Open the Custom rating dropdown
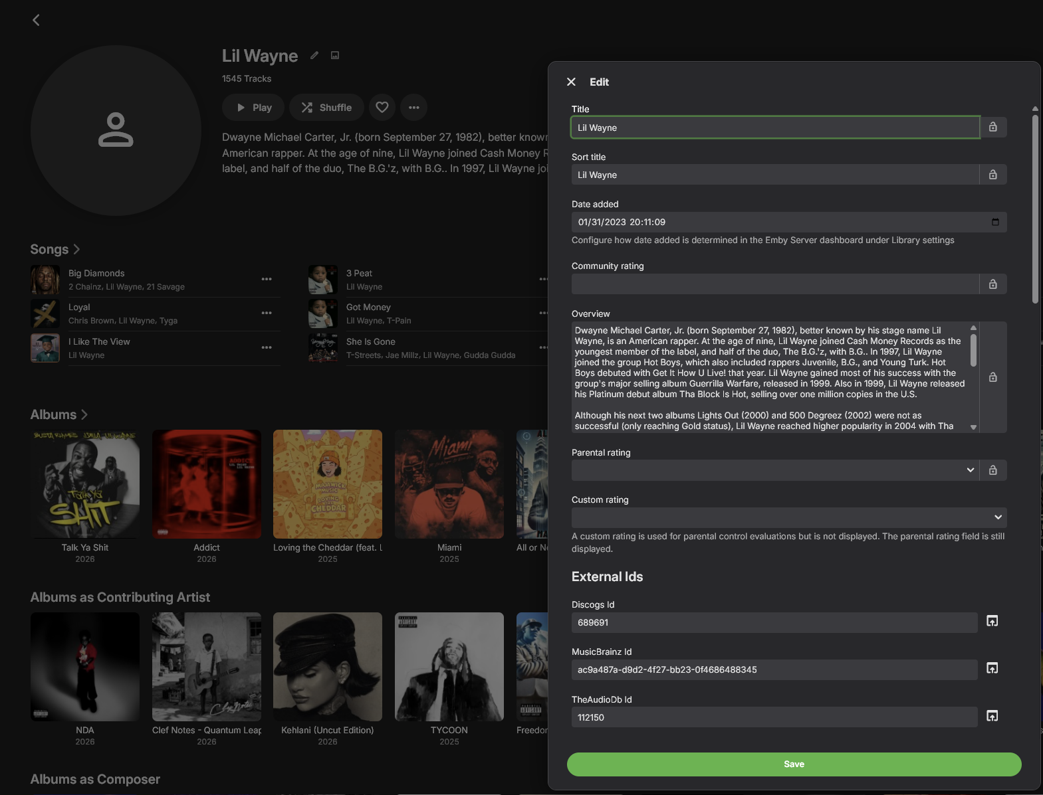The height and width of the screenshot is (795, 1043). (x=789, y=517)
